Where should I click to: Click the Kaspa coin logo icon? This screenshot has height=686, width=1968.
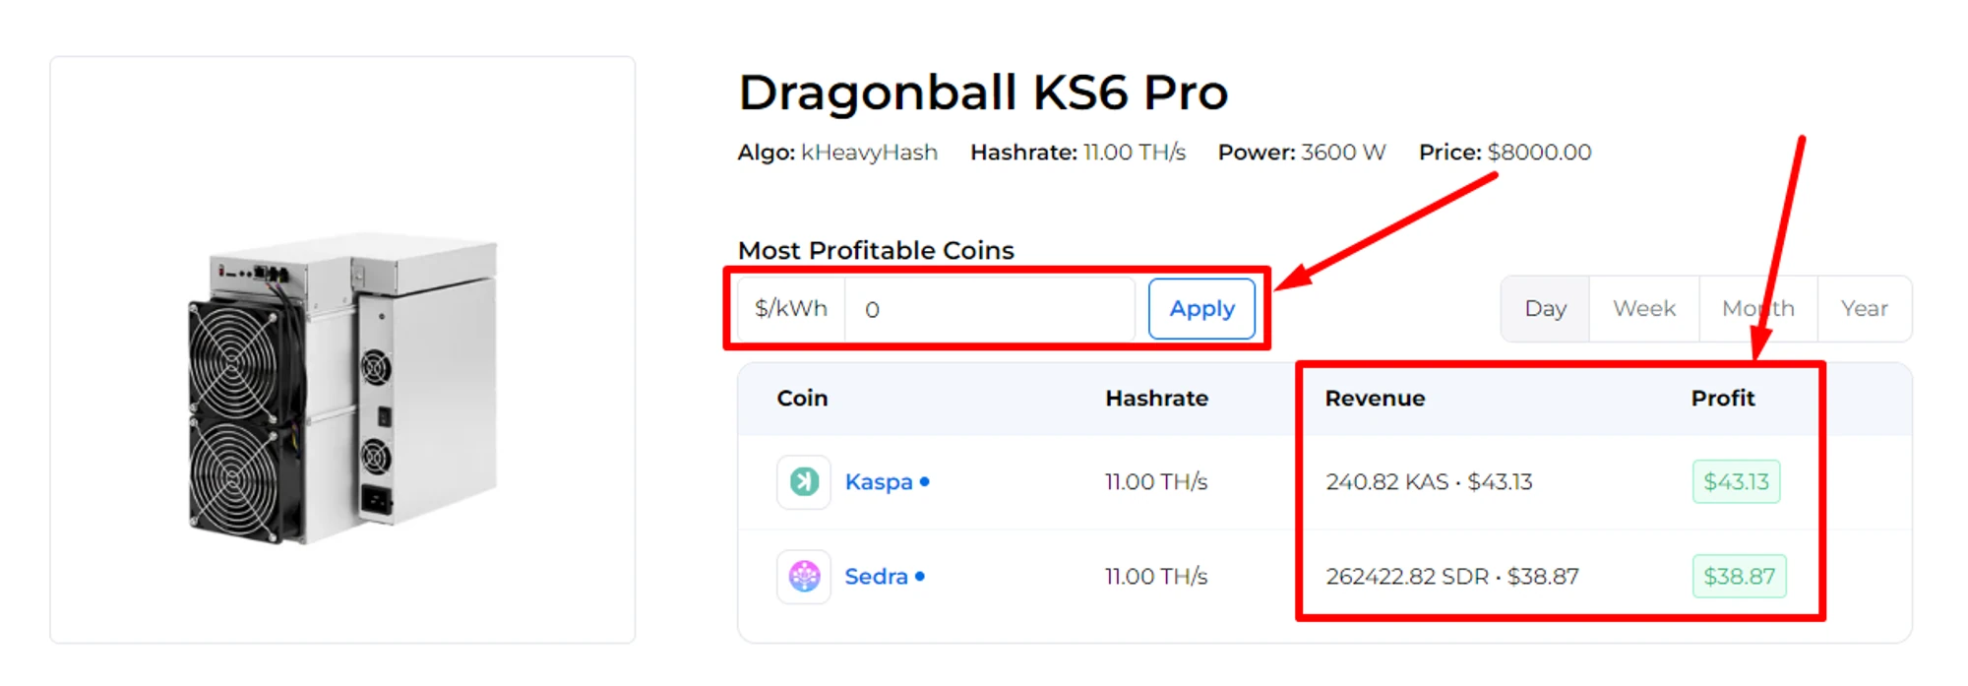(x=804, y=481)
